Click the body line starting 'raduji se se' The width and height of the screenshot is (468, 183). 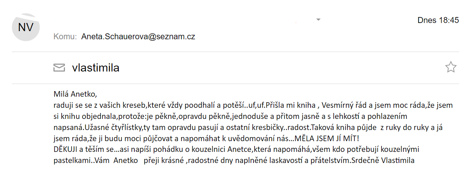[253, 105]
